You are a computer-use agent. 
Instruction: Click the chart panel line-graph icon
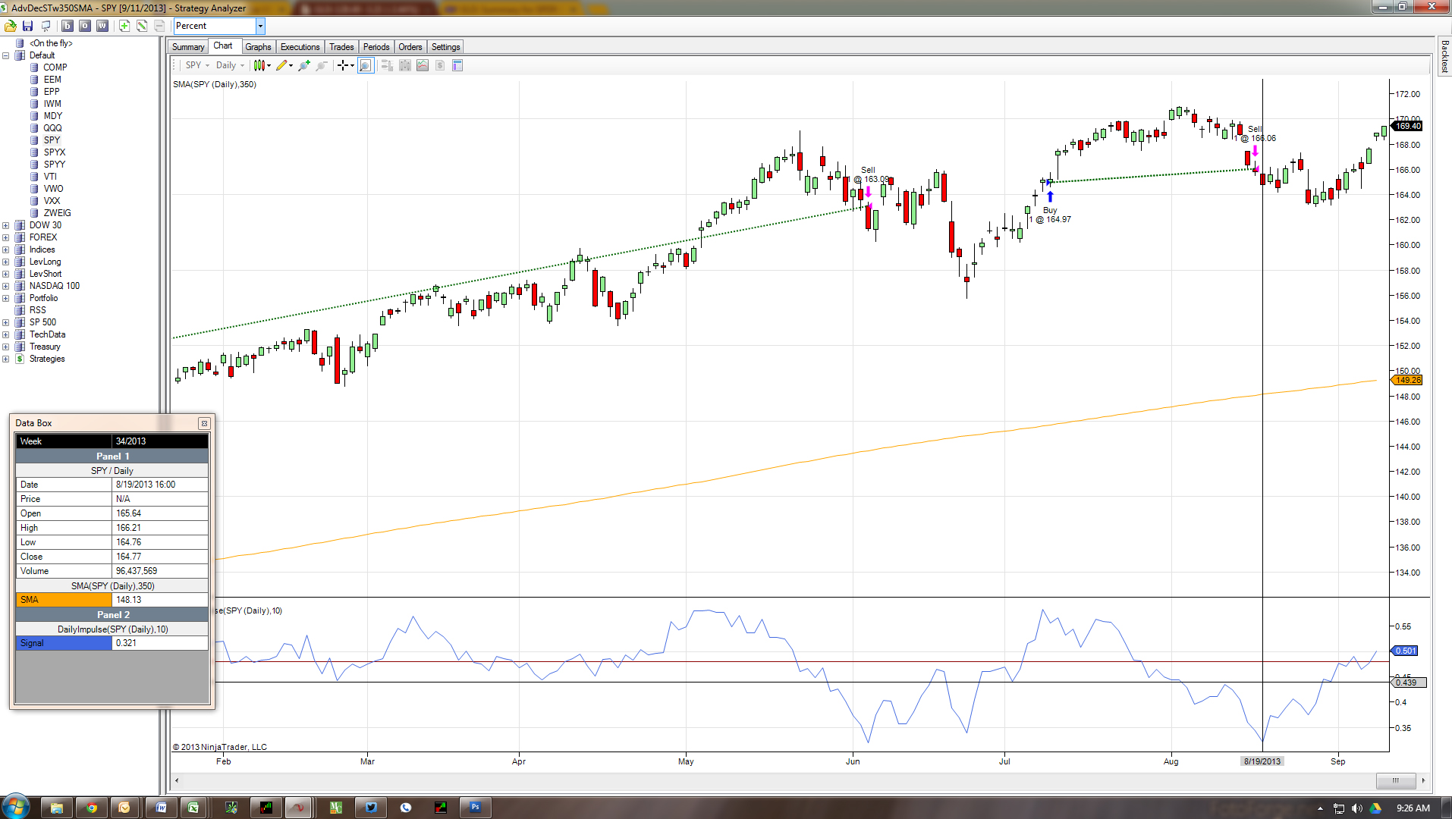423,65
